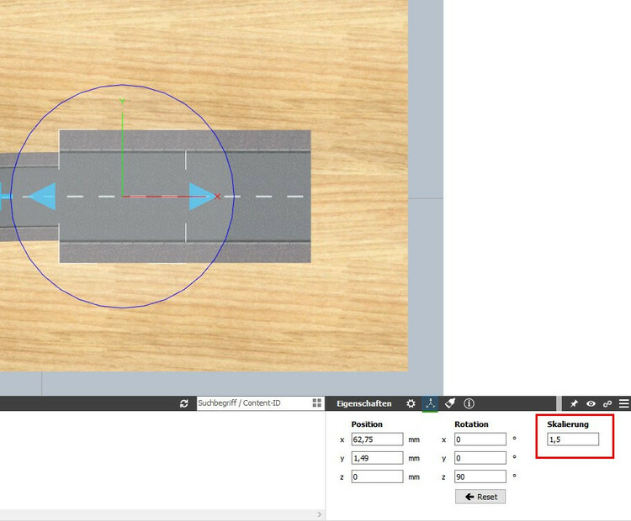The width and height of the screenshot is (631, 521).
Task: Click the Skalierung field showing 1,5
Action: (x=573, y=439)
